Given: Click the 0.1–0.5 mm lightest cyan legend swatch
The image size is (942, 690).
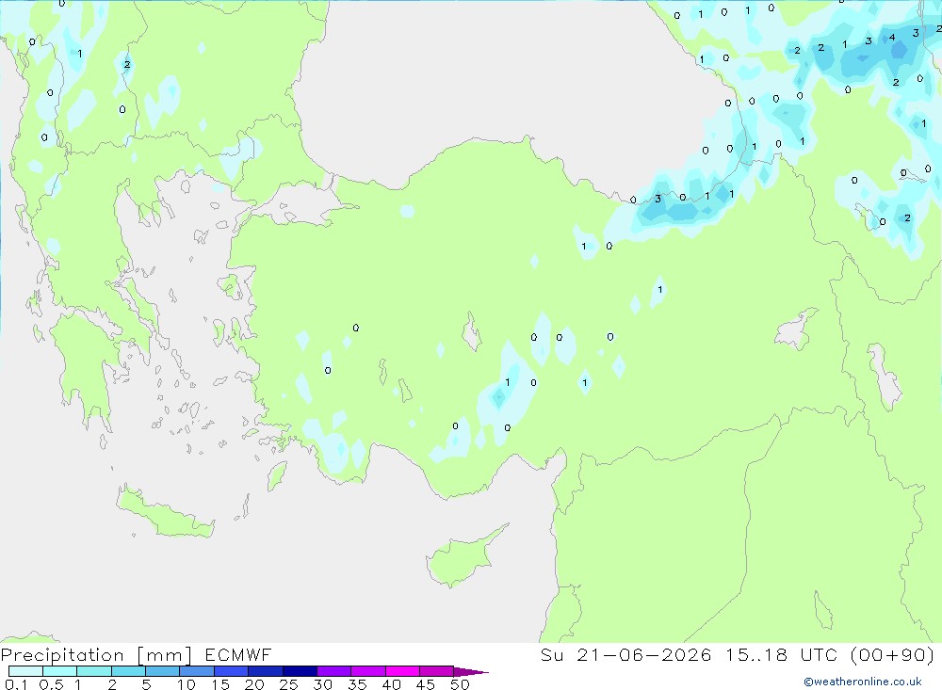Looking at the screenshot, I should [25, 671].
